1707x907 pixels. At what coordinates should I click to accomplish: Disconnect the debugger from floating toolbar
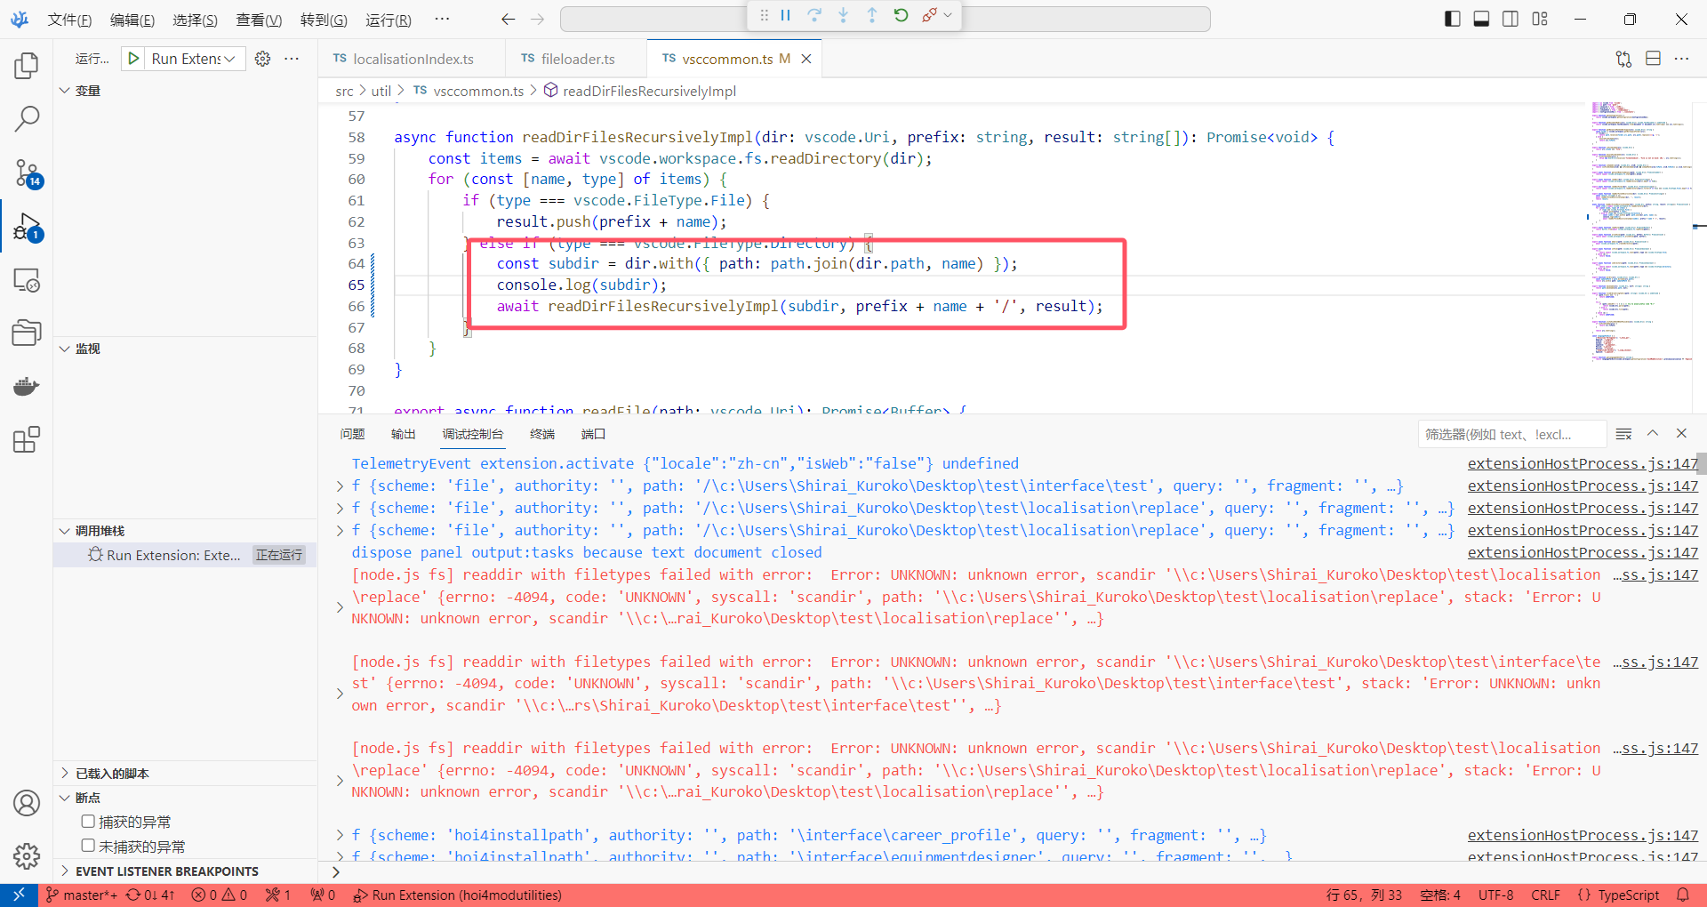pos(929,15)
